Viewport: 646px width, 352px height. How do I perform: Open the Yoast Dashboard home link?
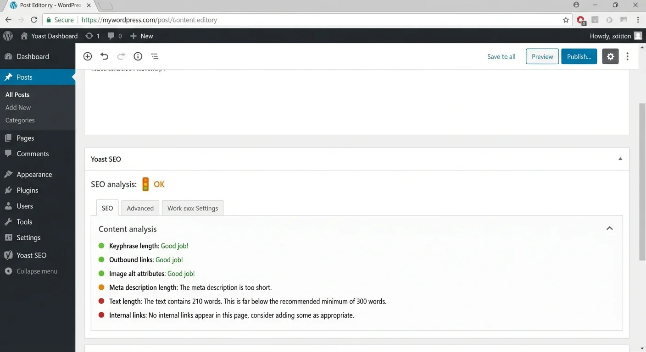click(x=50, y=36)
